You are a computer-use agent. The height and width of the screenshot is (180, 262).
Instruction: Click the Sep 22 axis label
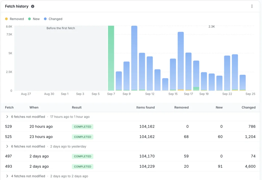pos(227,94)
